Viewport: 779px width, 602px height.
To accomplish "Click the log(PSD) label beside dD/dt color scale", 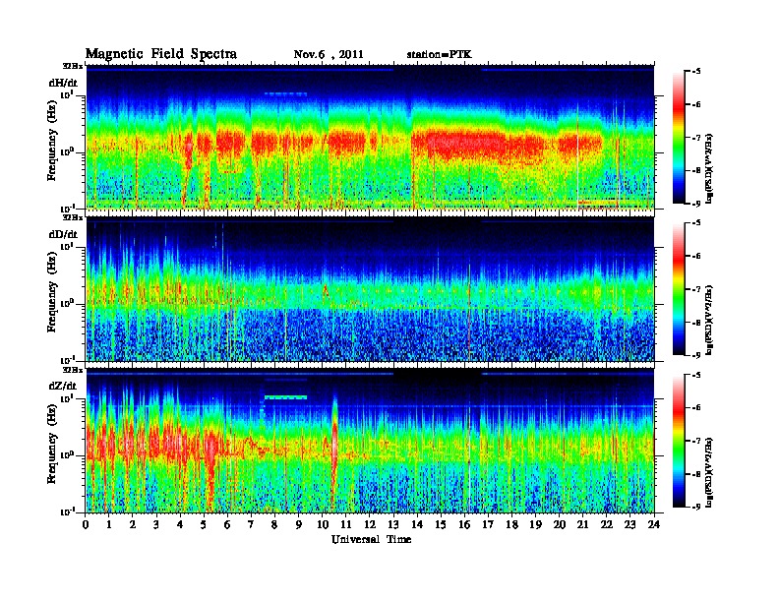I will 710,320.
